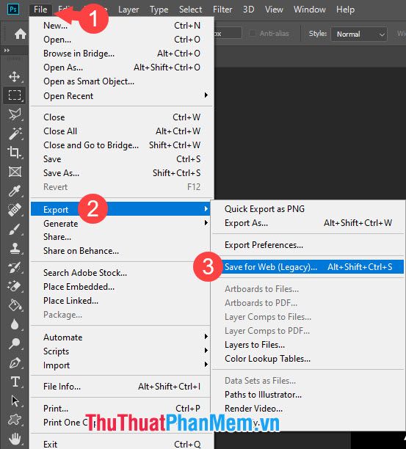Choose Save for Web (Legacy)
406x449 pixels.
point(308,267)
